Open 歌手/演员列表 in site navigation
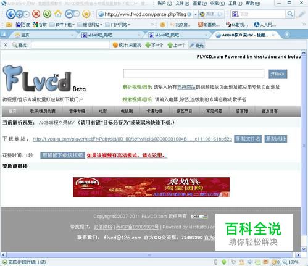Screen dimensions: 308x266 pos(43,111)
